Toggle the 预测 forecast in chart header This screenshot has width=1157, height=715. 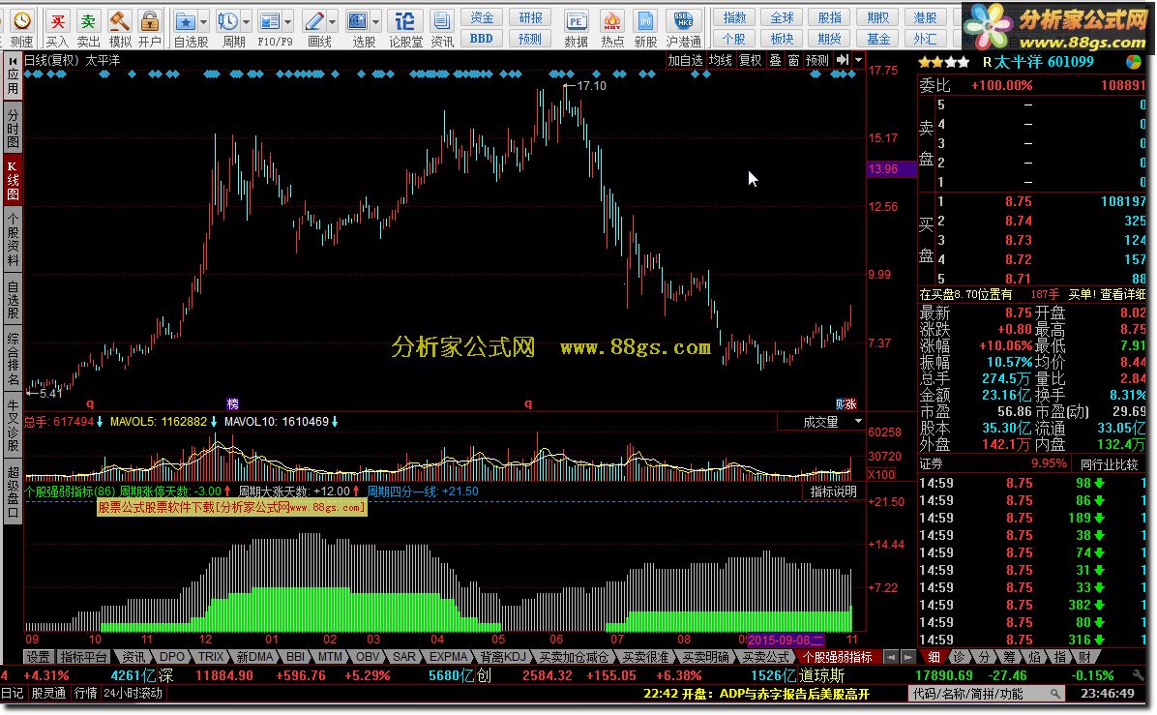tap(817, 60)
